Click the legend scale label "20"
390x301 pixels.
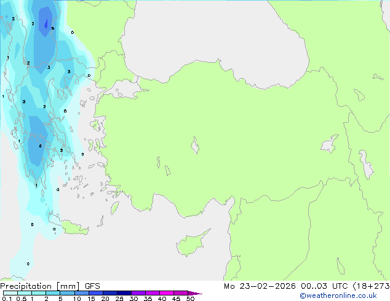(105, 299)
